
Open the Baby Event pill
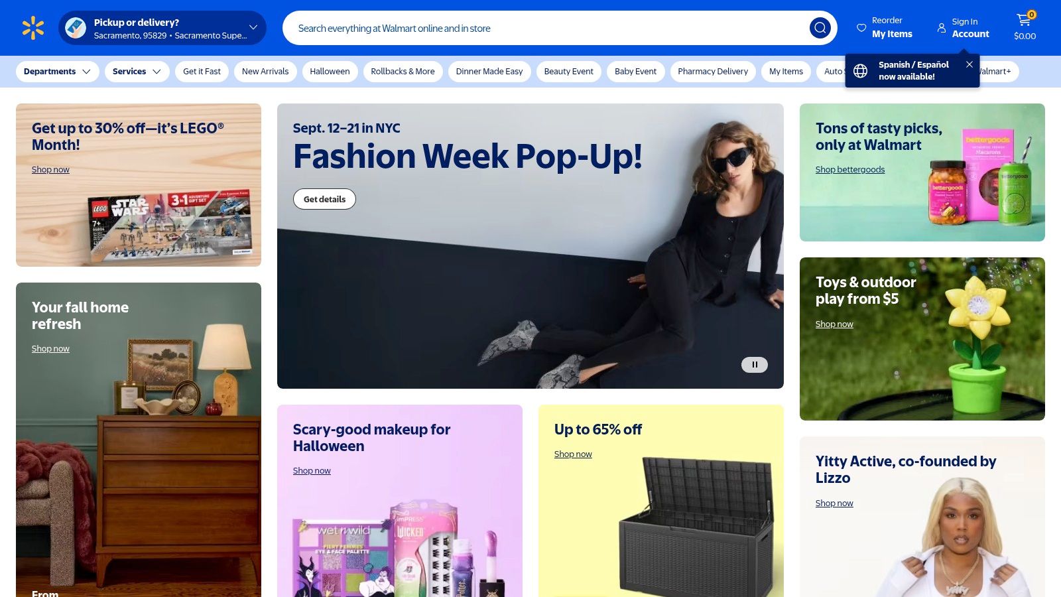(x=635, y=72)
